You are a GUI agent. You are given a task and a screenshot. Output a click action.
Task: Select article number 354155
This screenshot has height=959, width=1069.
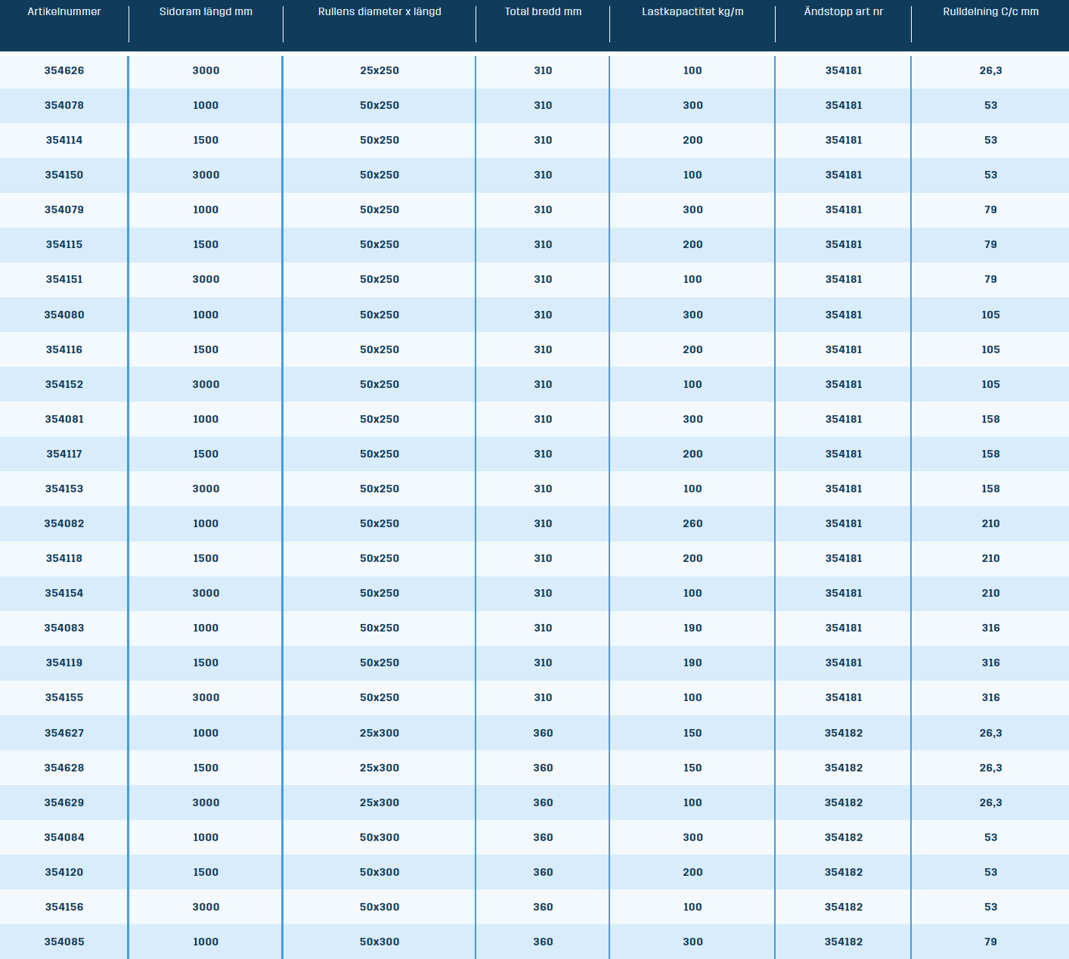[64, 697]
